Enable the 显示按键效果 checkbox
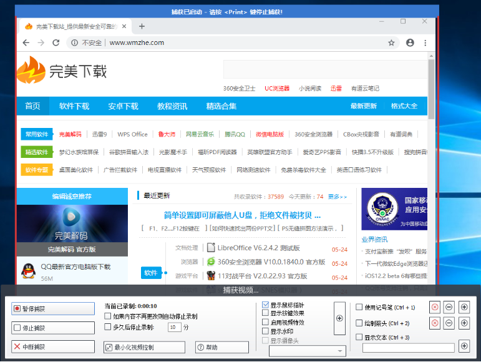Viewport: 481px width, 362px height. 265,314
